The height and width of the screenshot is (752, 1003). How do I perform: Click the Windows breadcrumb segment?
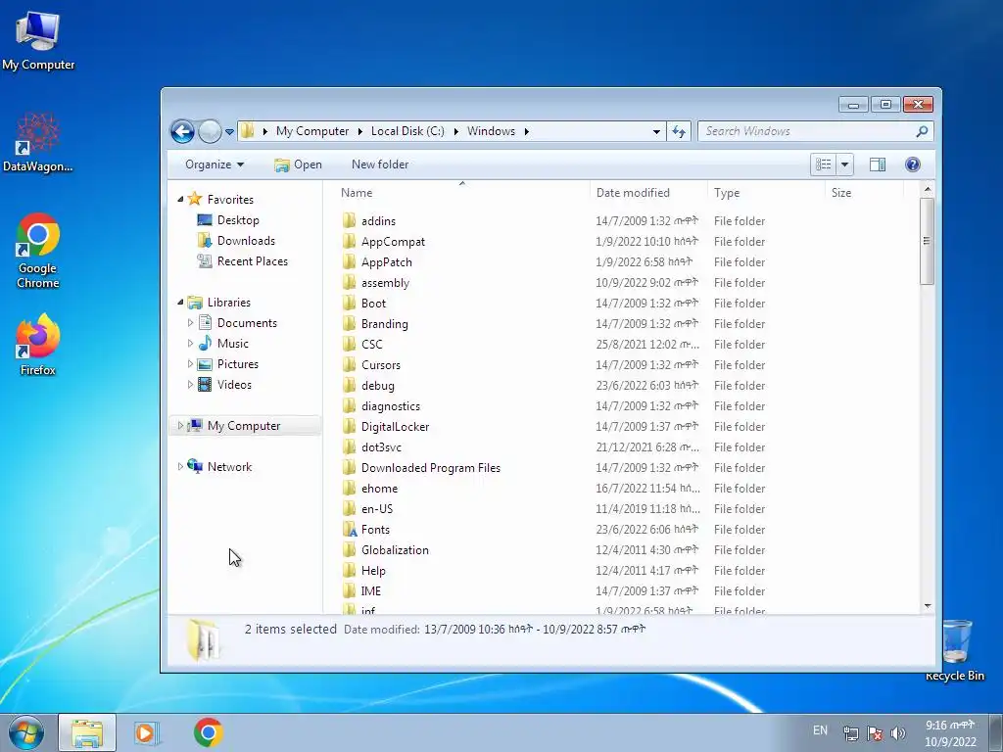pyautogui.click(x=491, y=131)
